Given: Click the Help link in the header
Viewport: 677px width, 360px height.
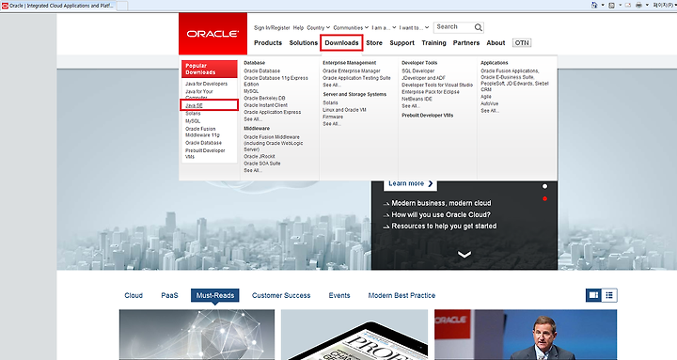Looking at the screenshot, I should pyautogui.click(x=298, y=27).
